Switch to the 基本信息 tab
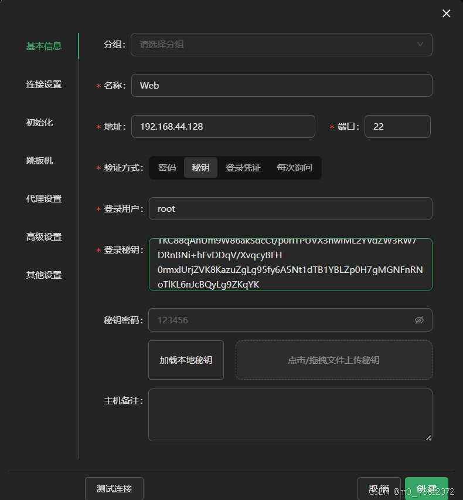This screenshot has height=500, width=463. (x=44, y=46)
